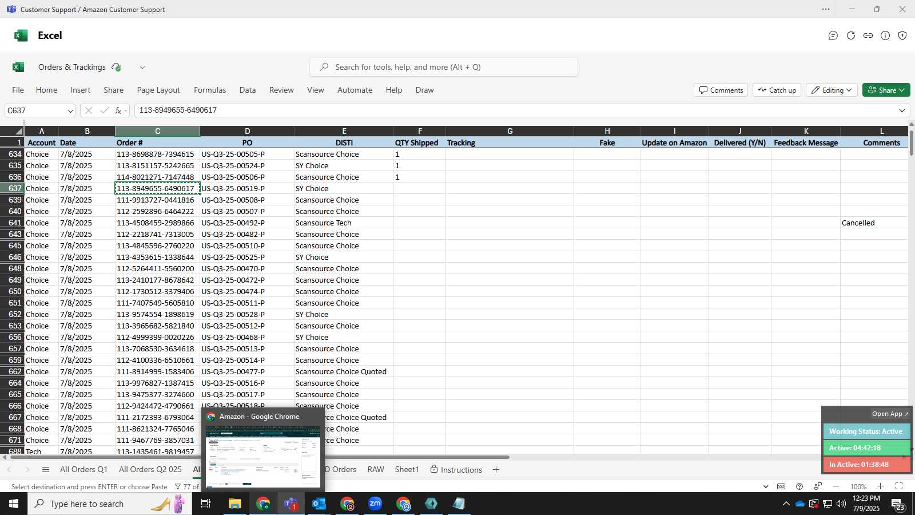The width and height of the screenshot is (915, 515).
Task: Select cell with order 113-4508459-2989866
Action: (157, 223)
